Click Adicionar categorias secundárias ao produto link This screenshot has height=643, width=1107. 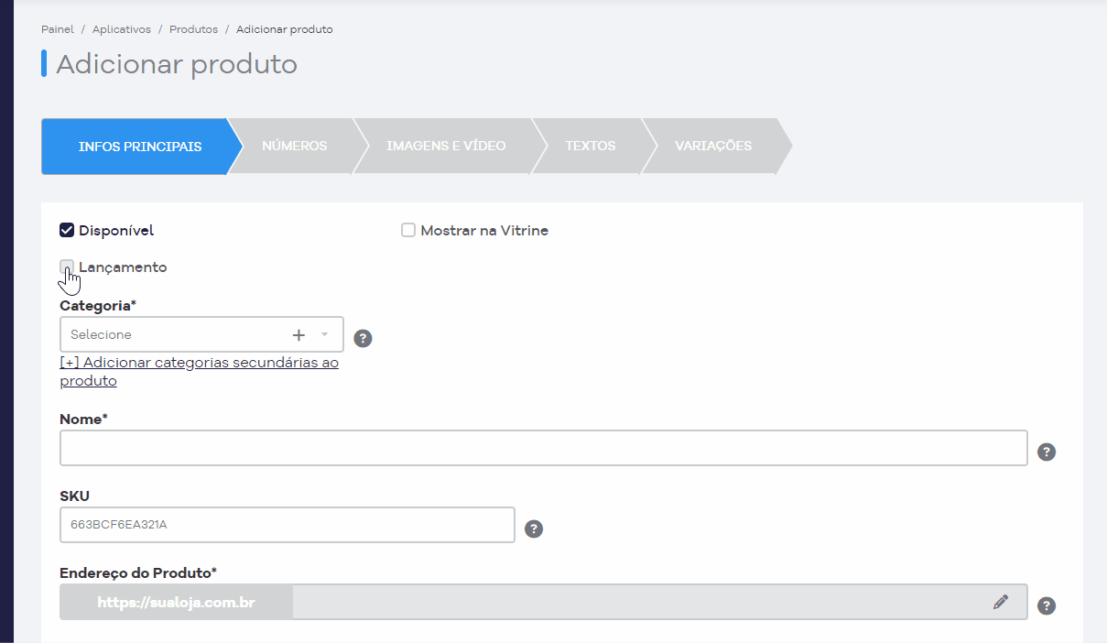(x=199, y=371)
